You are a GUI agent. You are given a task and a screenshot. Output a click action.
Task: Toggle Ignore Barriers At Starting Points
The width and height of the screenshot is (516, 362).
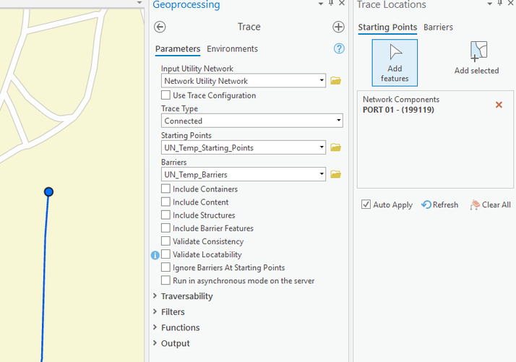pos(165,267)
